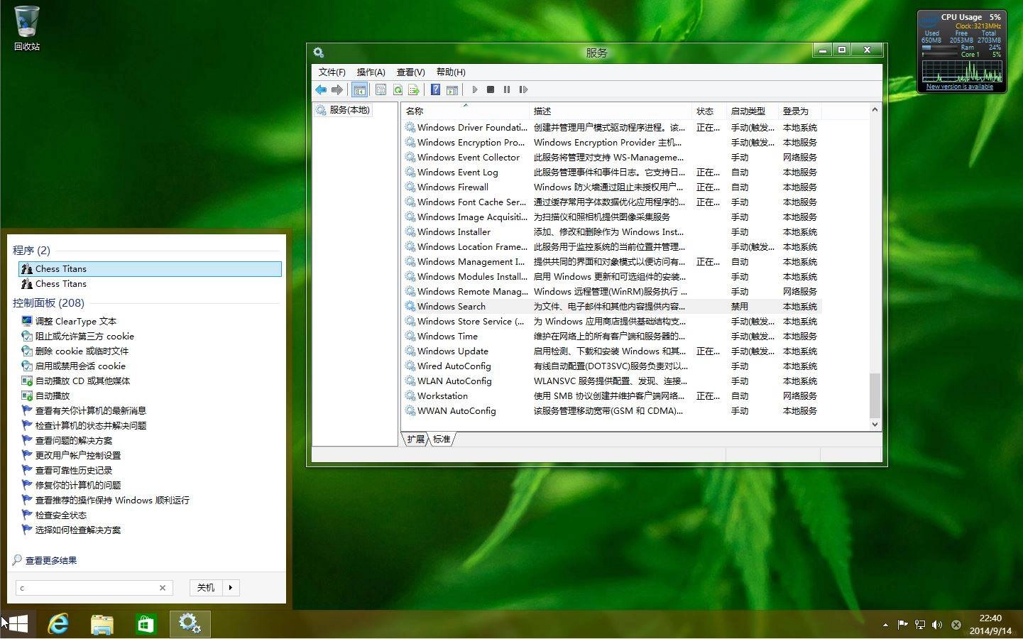This screenshot has width=1023, height=639.
Task: Sort by the 状态 column header
Action: coord(709,111)
